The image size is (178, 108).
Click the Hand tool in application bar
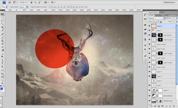click(31, 2)
